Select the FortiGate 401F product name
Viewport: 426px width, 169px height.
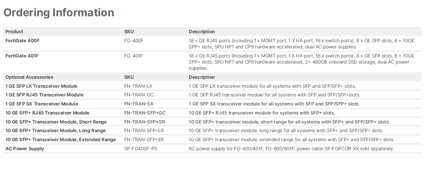22,56
